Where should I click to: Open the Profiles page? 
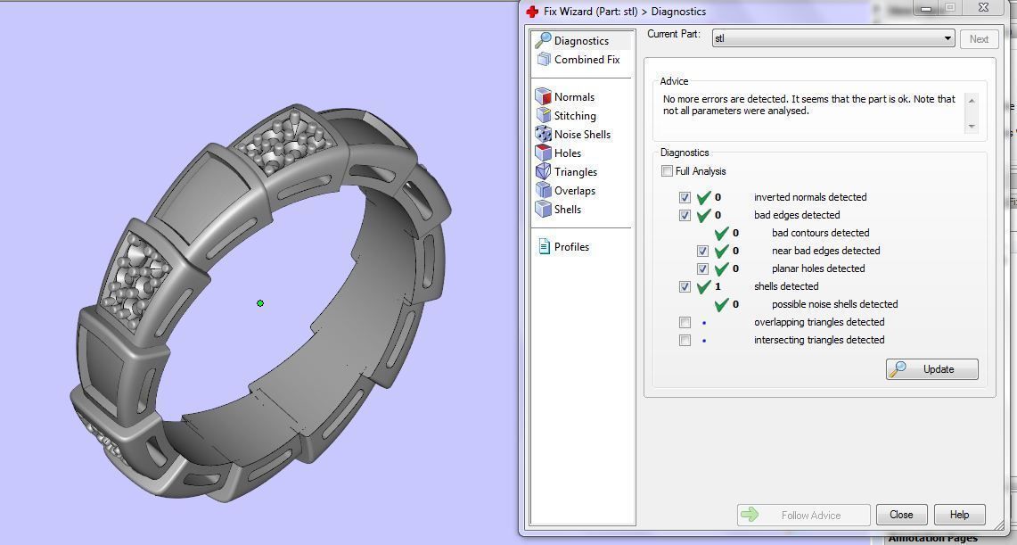tap(571, 246)
